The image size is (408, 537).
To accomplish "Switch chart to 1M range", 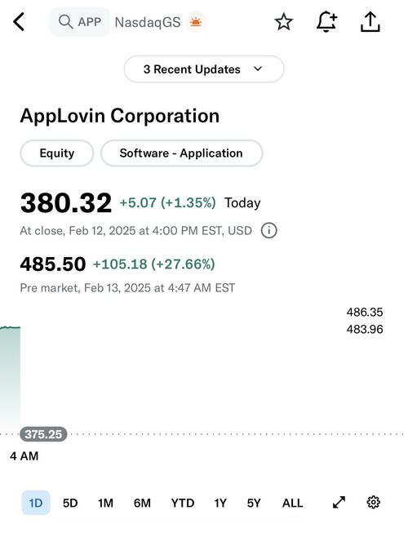I will click(x=105, y=503).
